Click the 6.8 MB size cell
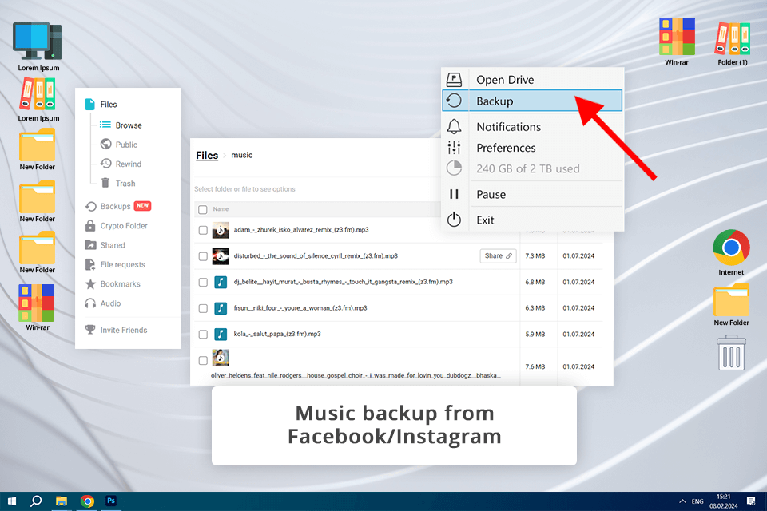 (535, 282)
